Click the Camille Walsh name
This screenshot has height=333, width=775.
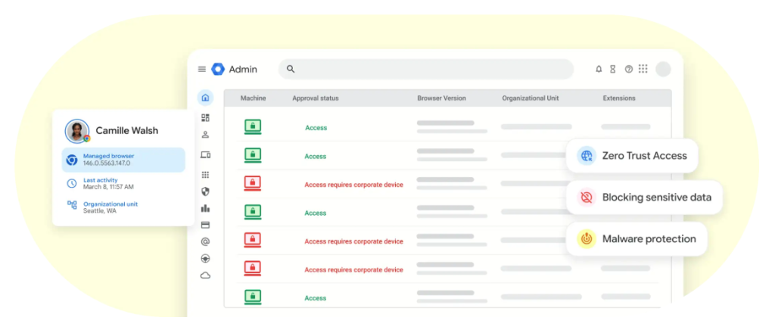click(x=127, y=131)
